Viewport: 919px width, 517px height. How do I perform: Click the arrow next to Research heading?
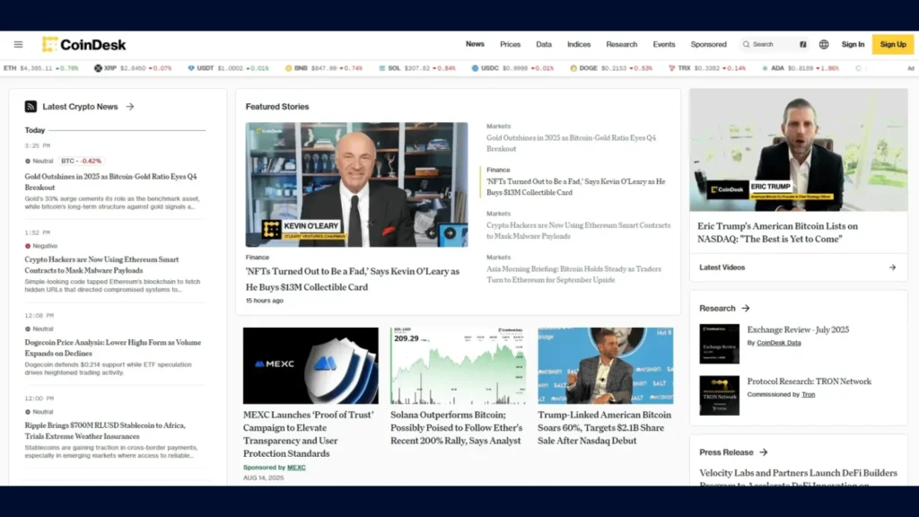(x=746, y=309)
